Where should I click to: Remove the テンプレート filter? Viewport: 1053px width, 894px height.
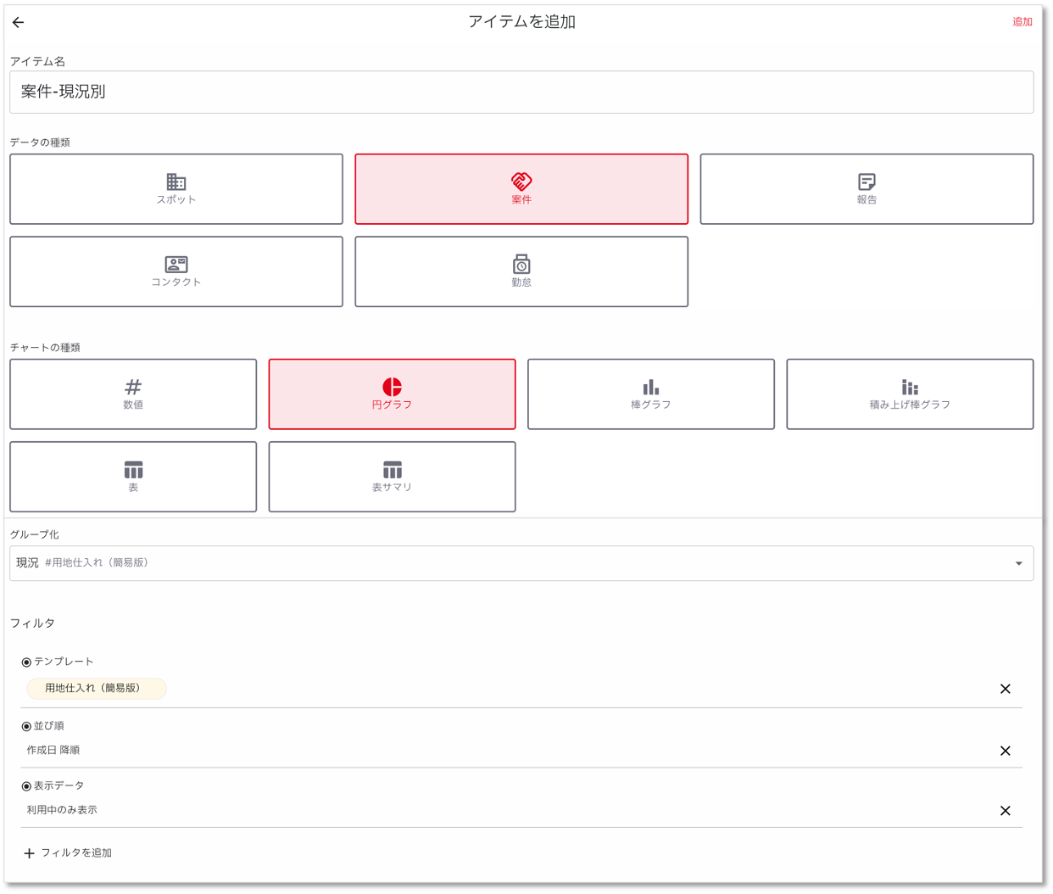pyautogui.click(x=1005, y=689)
